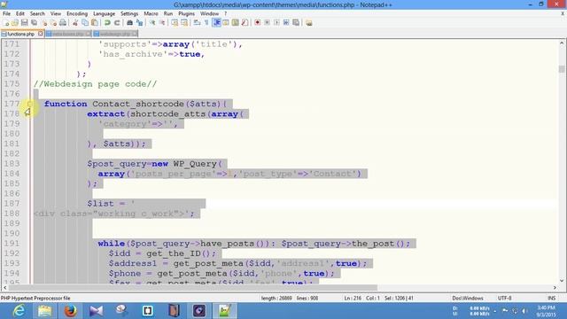Cut the selection with the scissors icon

coord(75,23)
